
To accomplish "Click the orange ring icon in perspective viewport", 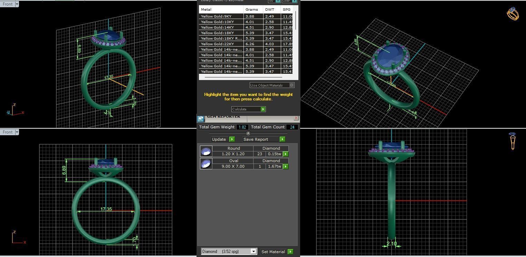I will pos(513,13).
